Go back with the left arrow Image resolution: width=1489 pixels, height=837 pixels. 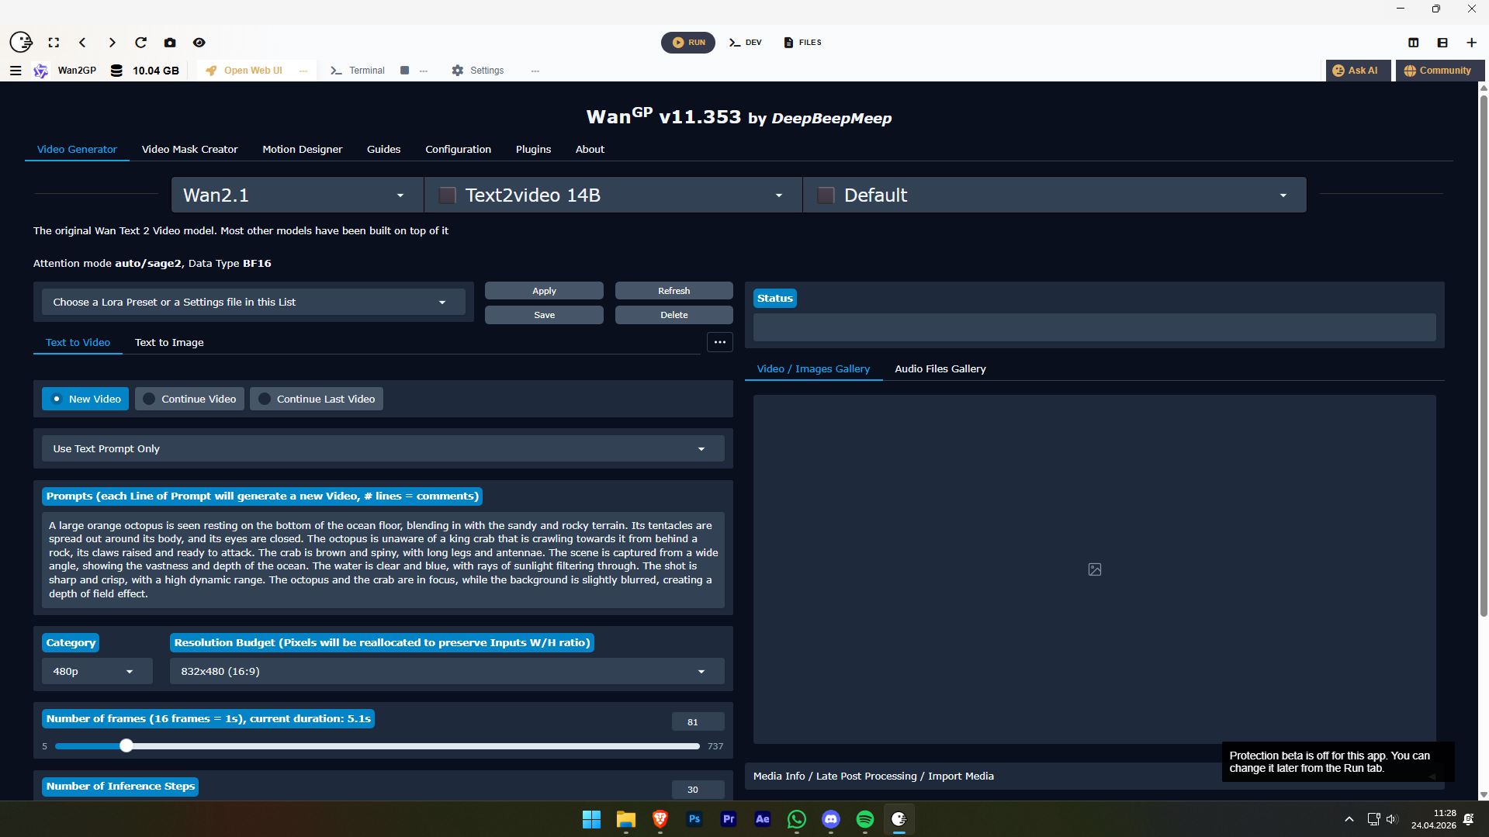[x=82, y=43]
